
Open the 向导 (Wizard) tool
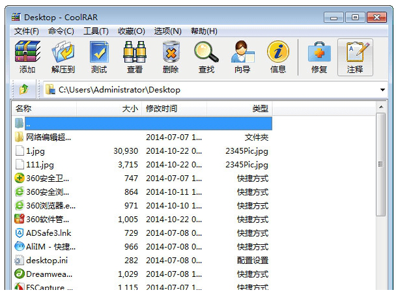point(242,57)
